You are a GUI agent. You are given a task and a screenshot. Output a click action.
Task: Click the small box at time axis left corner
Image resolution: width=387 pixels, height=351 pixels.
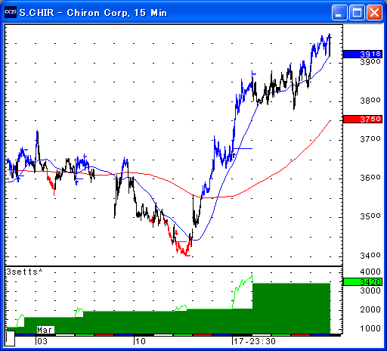click(x=10, y=338)
